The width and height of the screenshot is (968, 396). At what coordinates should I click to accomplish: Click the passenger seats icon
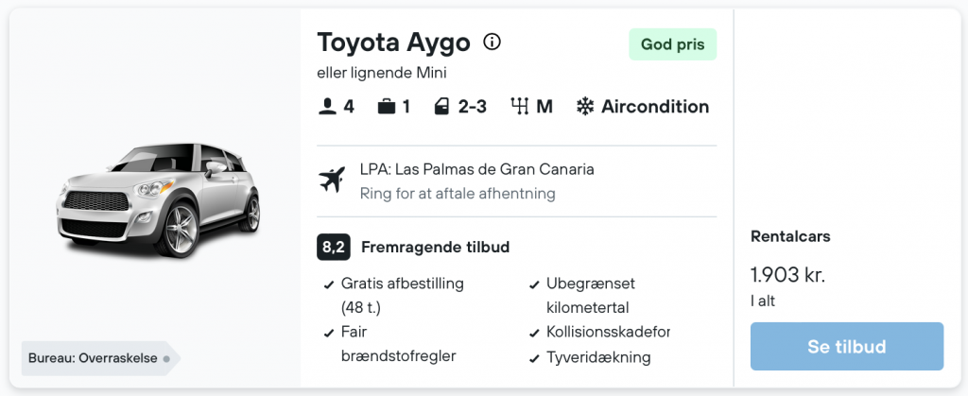pos(326,108)
